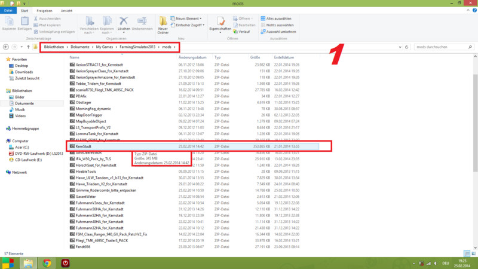Screen dimensions: 478x269
Task: Switch to the Freigeben ribbon tab
Action: click(x=44, y=10)
